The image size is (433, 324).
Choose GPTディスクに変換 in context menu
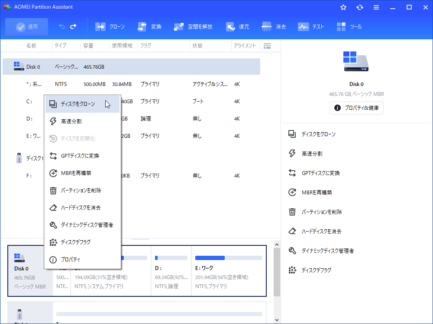point(82,156)
